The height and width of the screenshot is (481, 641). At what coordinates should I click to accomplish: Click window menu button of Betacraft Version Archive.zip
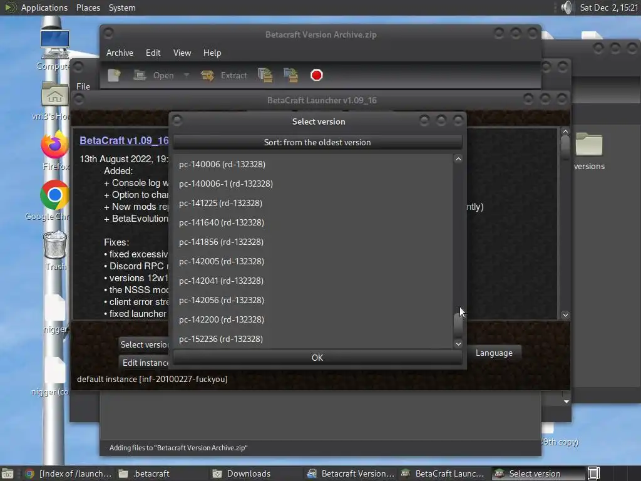pos(109,33)
